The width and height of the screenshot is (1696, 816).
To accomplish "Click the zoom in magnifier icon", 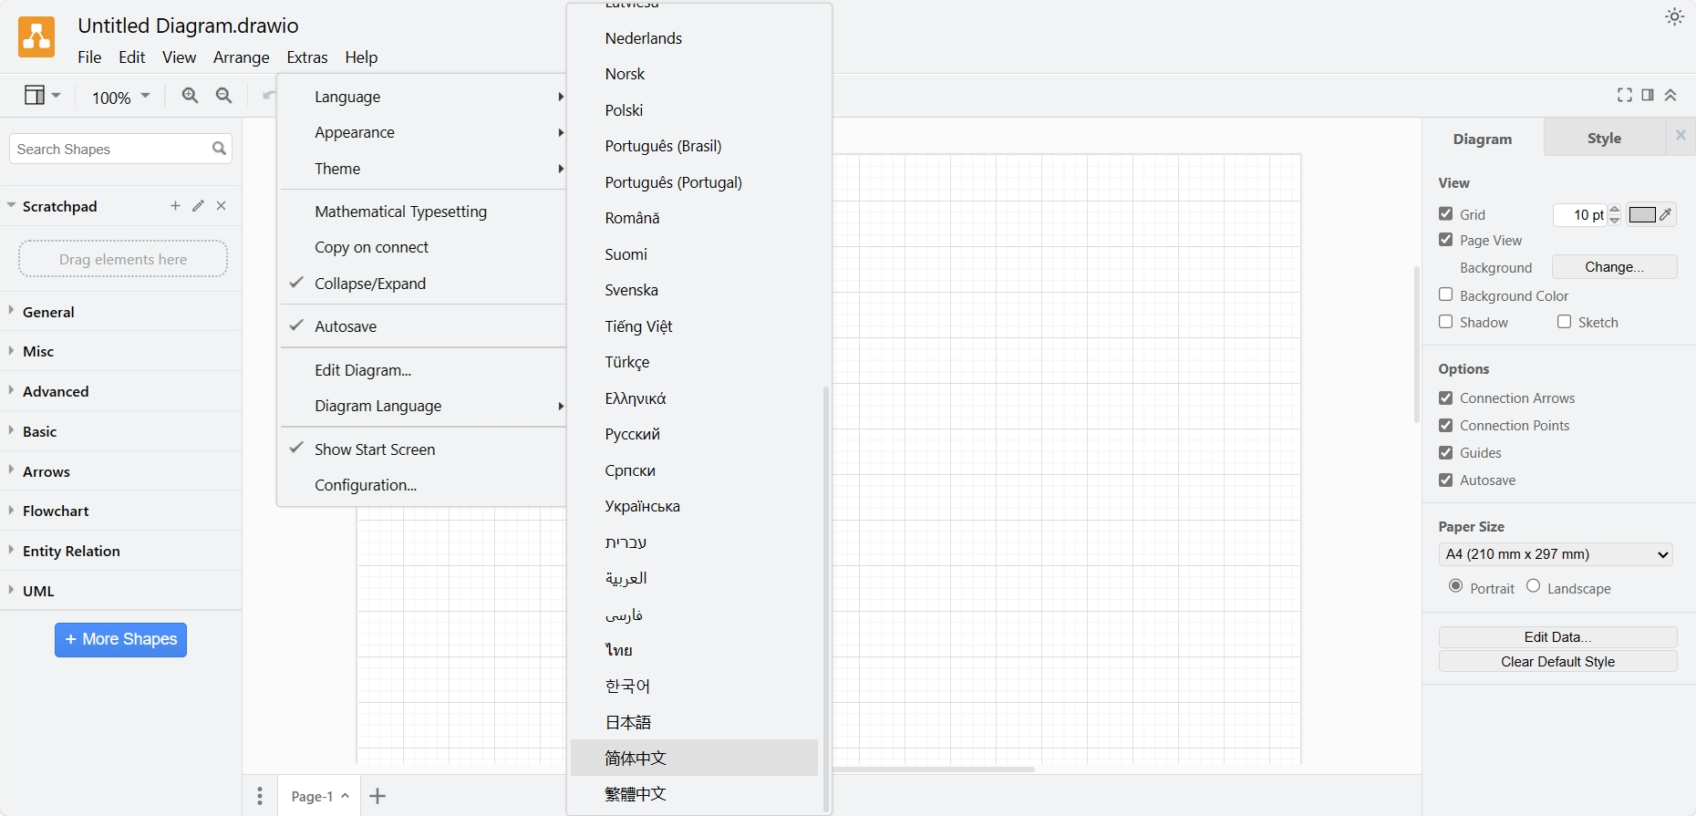I will point(190,96).
